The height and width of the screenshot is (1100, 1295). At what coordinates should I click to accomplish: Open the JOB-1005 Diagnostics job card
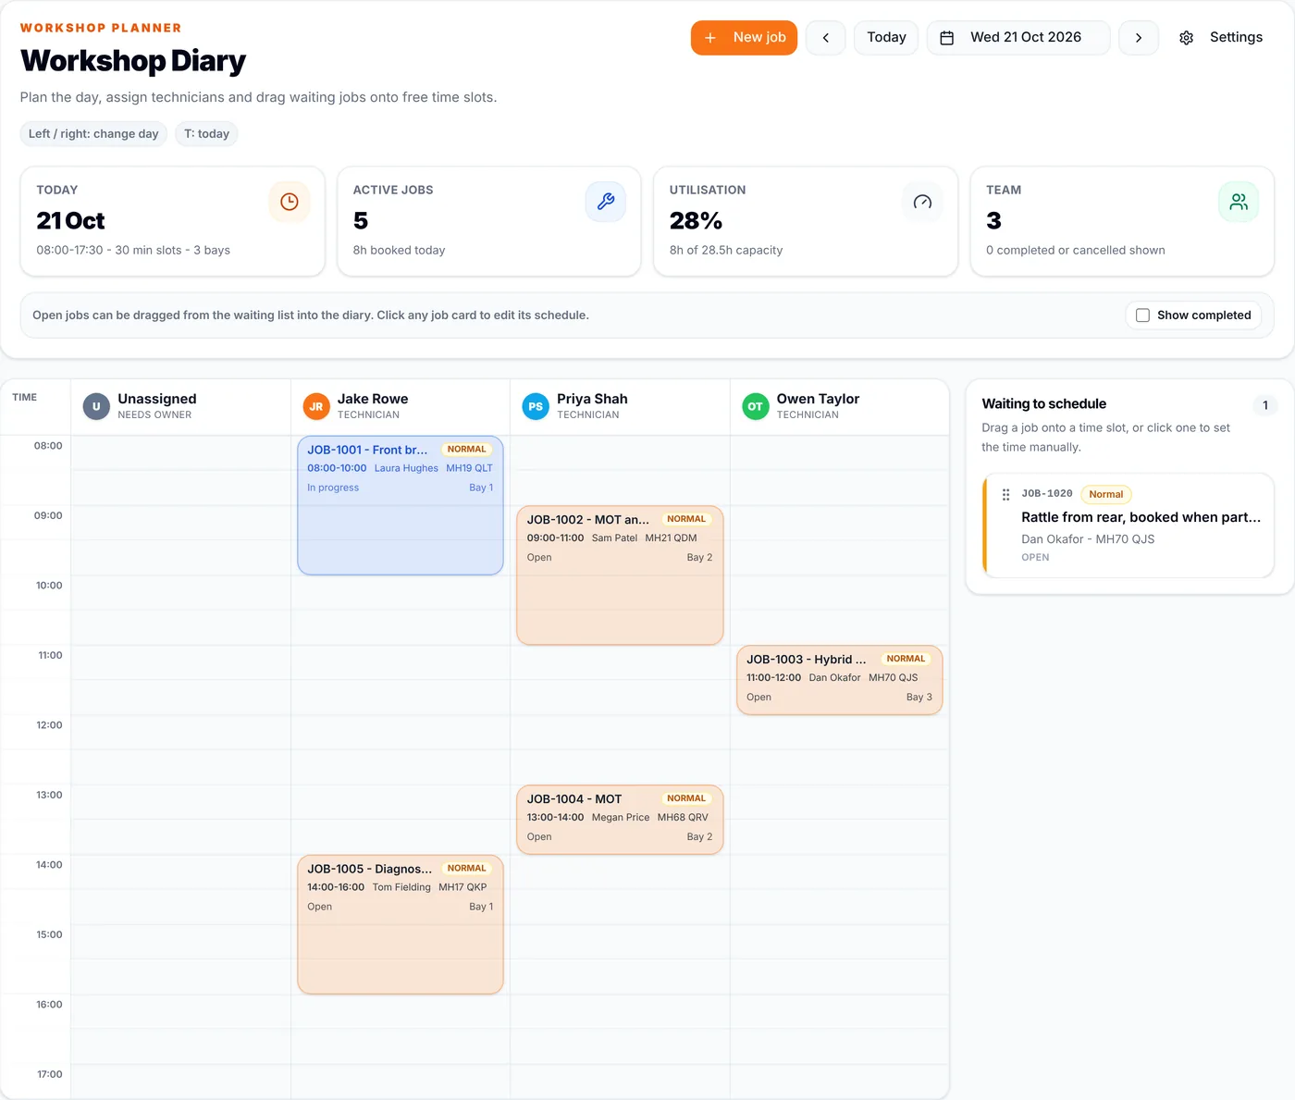pyautogui.click(x=401, y=924)
